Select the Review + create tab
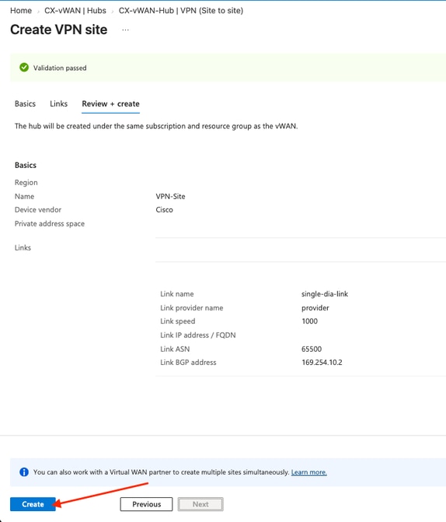Viewport: 446px width, 522px height. 111,104
